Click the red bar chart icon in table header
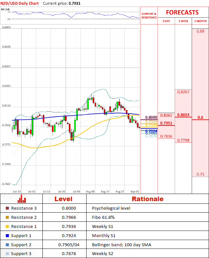 coord(22,199)
